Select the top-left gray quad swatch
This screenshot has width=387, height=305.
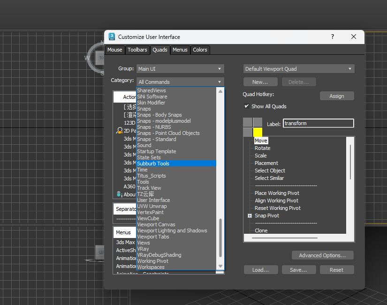coord(248,122)
